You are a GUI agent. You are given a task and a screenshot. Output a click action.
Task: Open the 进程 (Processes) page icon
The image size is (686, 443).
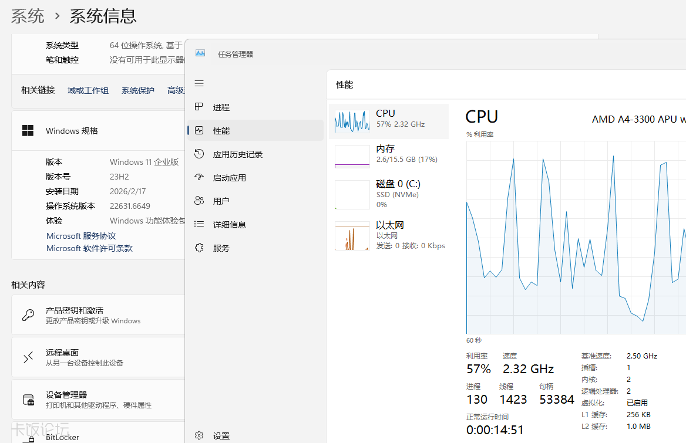click(x=199, y=107)
